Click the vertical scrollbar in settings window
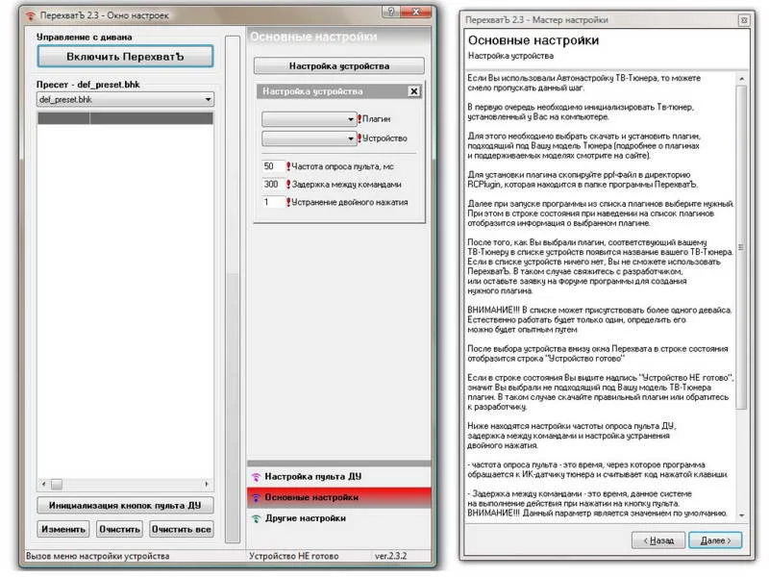The image size is (769, 577). [233, 289]
